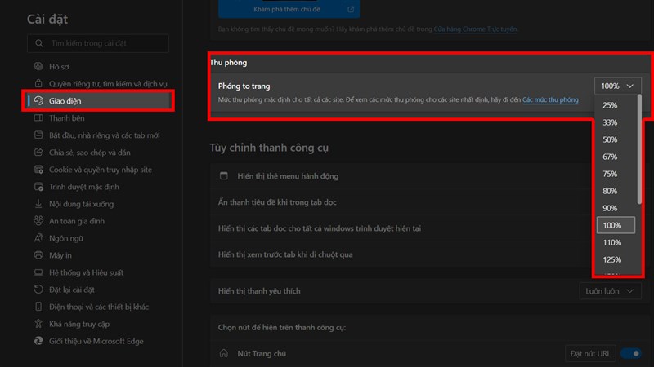Open the Phóng to trang 100% dropdown

point(618,86)
